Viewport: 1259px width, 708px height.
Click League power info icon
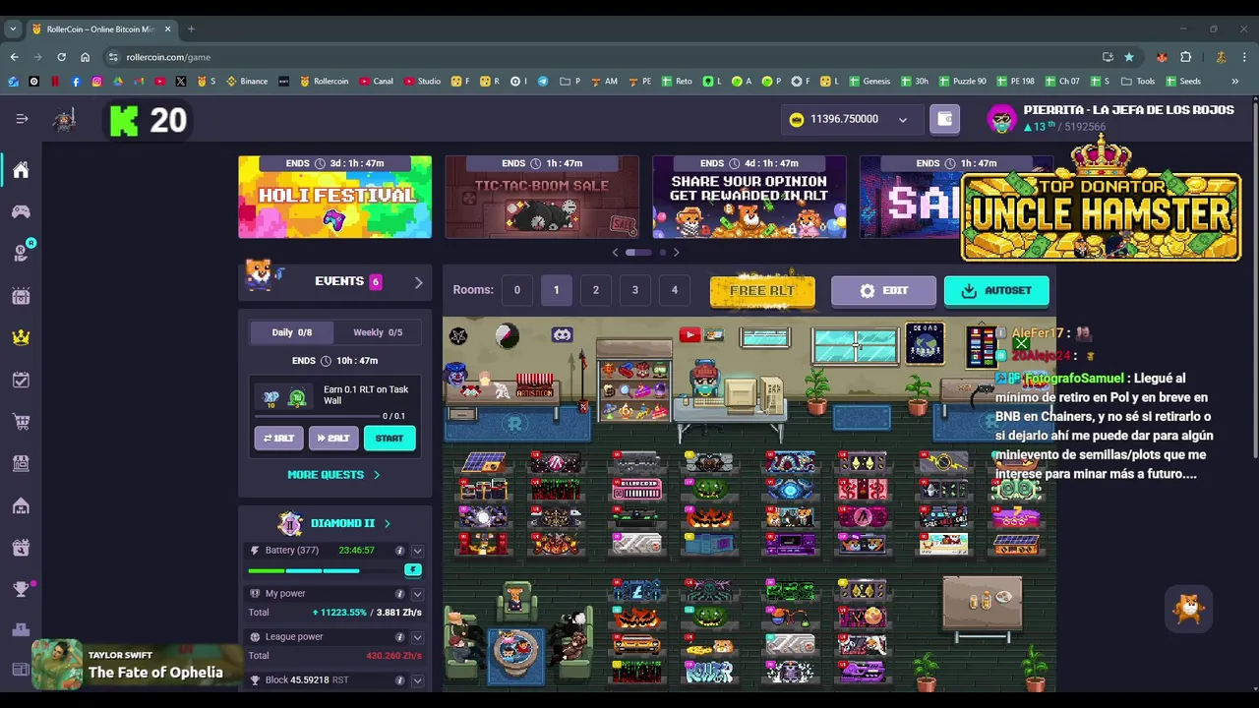pyautogui.click(x=399, y=637)
